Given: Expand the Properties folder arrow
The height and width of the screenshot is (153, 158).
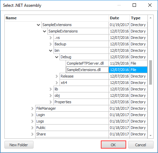Looking at the screenshot, I should coord(50,102).
